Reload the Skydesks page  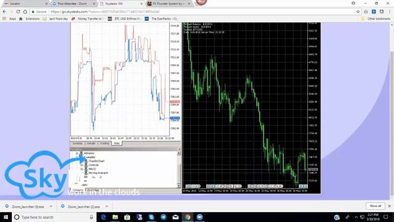coord(18,12)
